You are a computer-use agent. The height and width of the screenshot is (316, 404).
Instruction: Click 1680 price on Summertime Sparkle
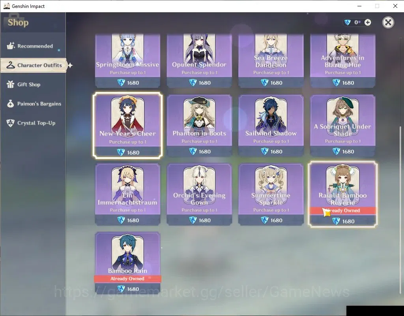[276, 220]
